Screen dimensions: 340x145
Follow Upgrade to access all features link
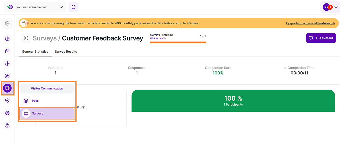pos(310,23)
